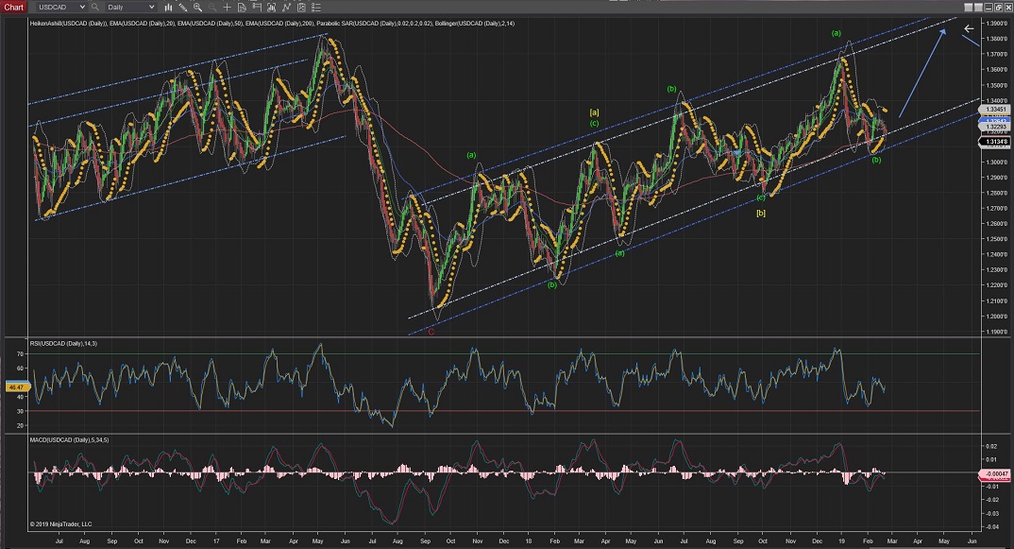Image resolution: width=1014 pixels, height=549 pixels.
Task: Select the HeikenAshi8 indicator label text
Action: 68,24
